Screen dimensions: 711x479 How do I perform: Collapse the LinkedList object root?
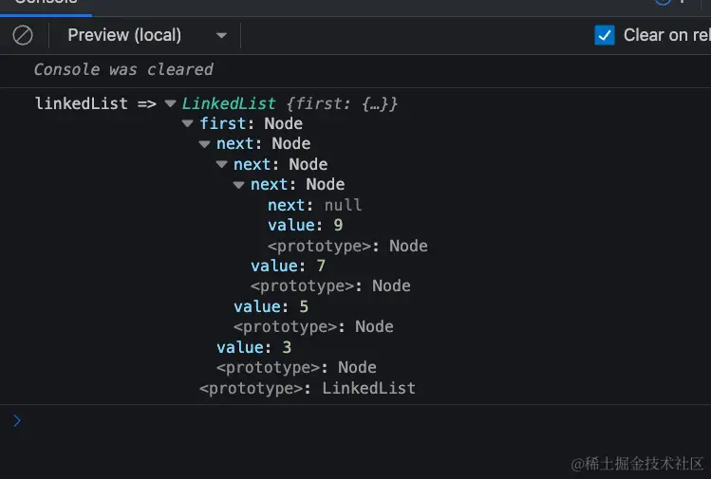(x=170, y=103)
